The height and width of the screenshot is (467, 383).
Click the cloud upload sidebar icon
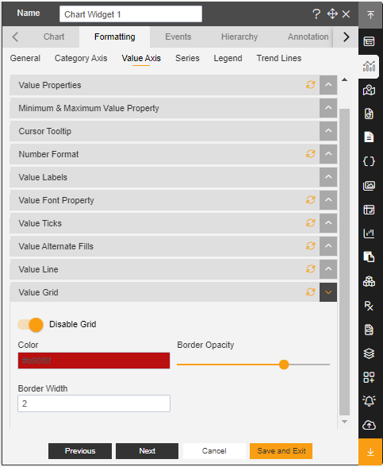point(369,425)
